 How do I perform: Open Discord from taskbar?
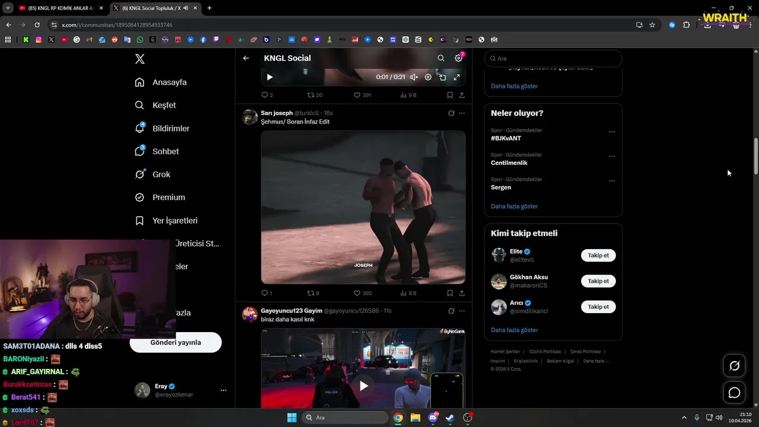tap(433, 418)
